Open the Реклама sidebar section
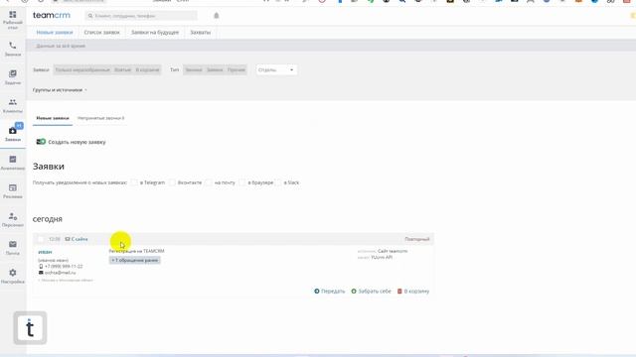Image resolution: width=636 pixels, height=357 pixels. pos(13,191)
